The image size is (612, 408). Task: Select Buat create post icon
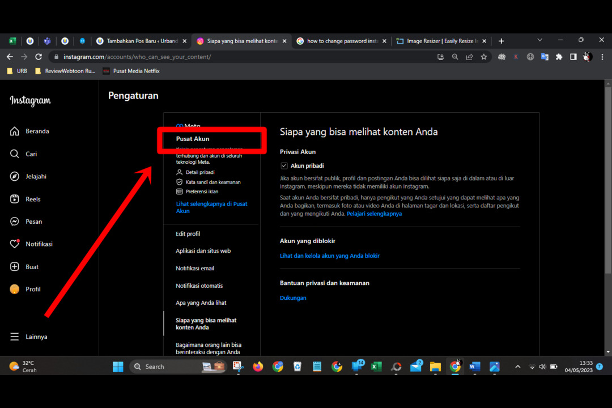[x=14, y=267]
